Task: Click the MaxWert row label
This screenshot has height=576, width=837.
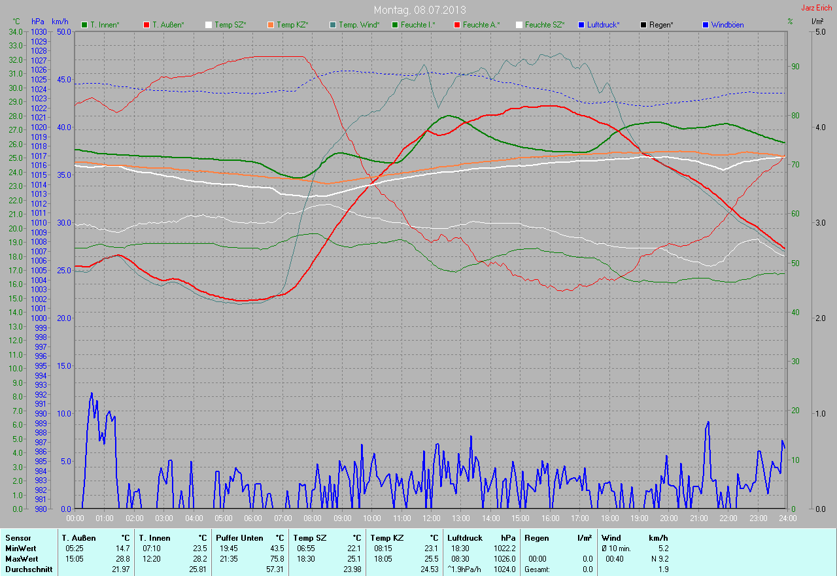Action: (x=22, y=559)
